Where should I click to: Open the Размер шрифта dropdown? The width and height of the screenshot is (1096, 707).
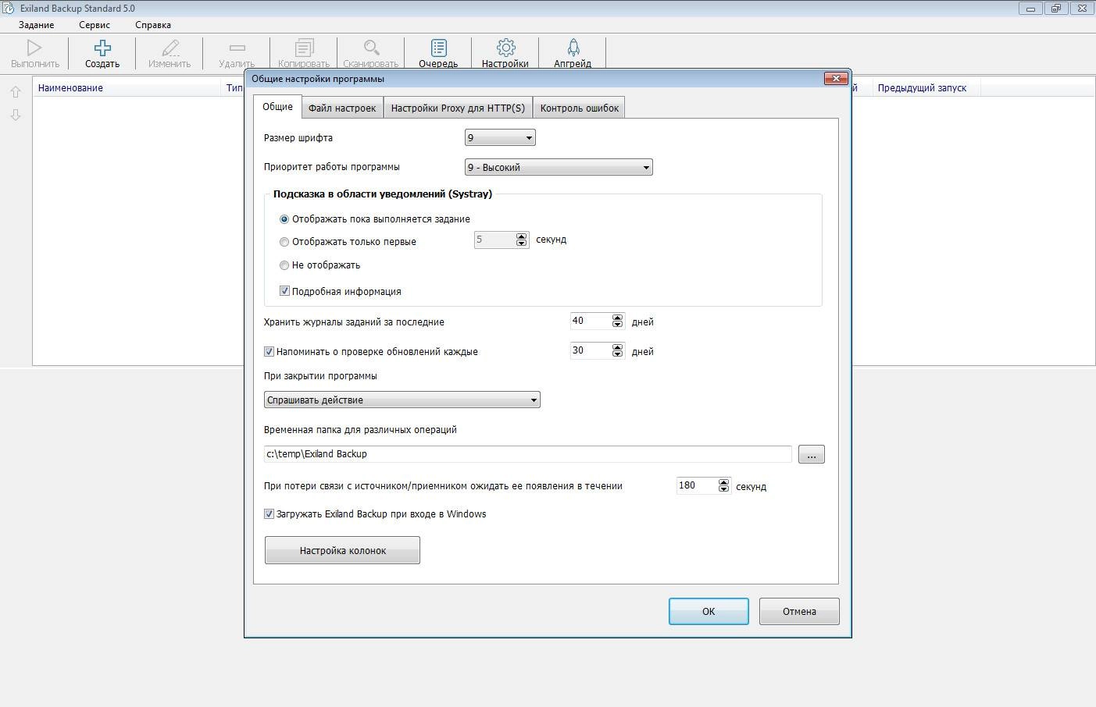pos(500,138)
